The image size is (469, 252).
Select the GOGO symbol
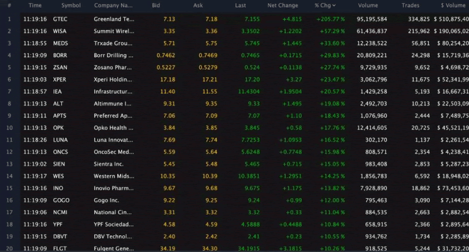click(61, 200)
